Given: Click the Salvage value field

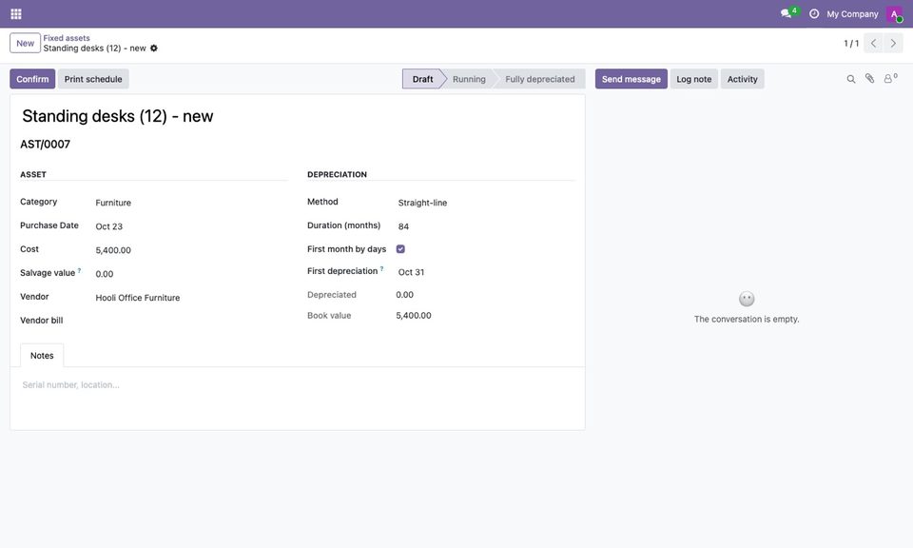Looking at the screenshot, I should (190, 274).
